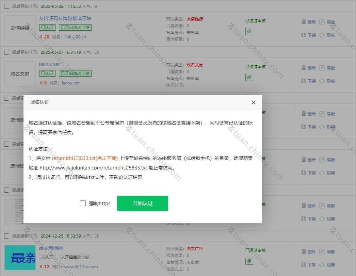Click 注册时间: label in lacou.net row
The image size is (356, 276).
(175, 85)
